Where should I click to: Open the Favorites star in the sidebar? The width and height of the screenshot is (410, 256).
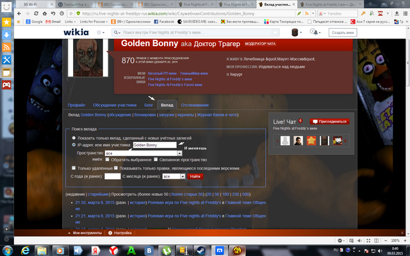[6, 22]
